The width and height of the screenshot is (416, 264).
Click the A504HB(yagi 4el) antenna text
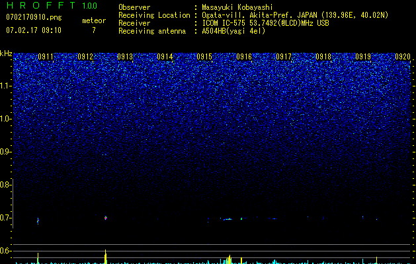(x=233, y=31)
